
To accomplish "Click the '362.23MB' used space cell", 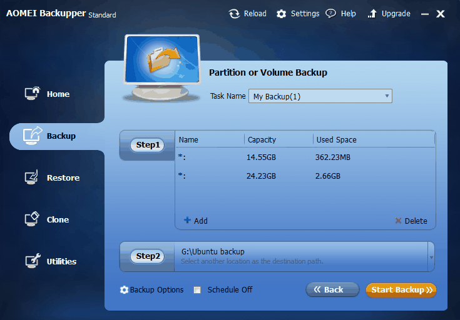I will [333, 157].
